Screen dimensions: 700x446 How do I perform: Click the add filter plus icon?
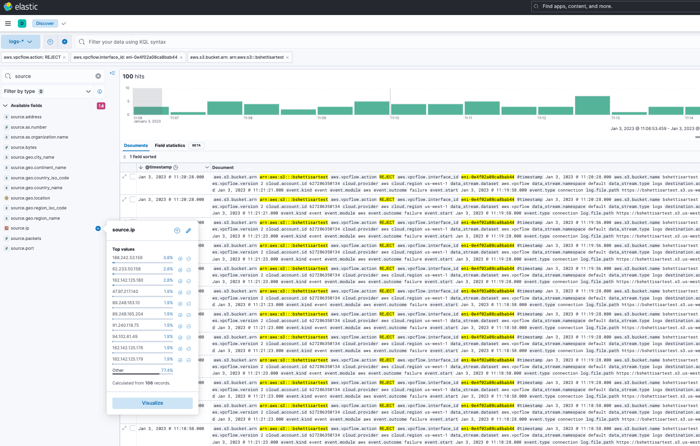pos(64,42)
